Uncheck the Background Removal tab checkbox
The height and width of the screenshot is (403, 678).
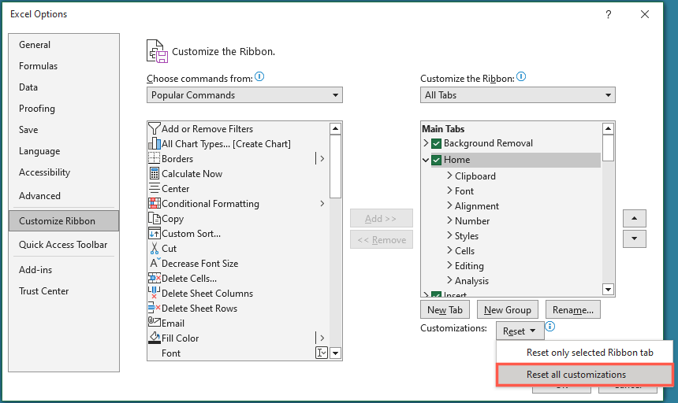(x=436, y=143)
